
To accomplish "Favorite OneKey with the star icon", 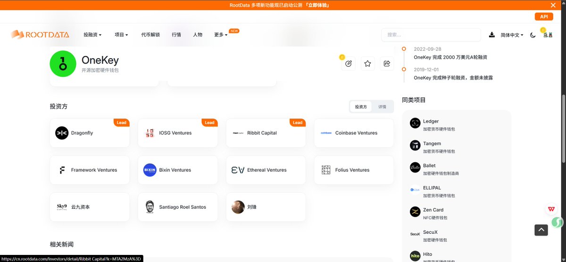I will (368, 64).
